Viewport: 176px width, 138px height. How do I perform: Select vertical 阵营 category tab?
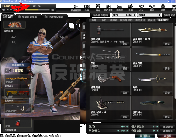point(84,55)
